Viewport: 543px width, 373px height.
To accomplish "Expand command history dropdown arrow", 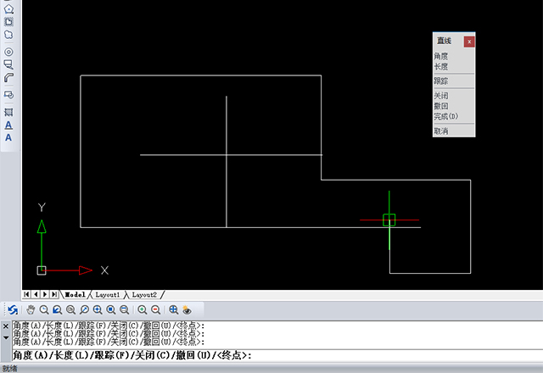I will 6,337.
